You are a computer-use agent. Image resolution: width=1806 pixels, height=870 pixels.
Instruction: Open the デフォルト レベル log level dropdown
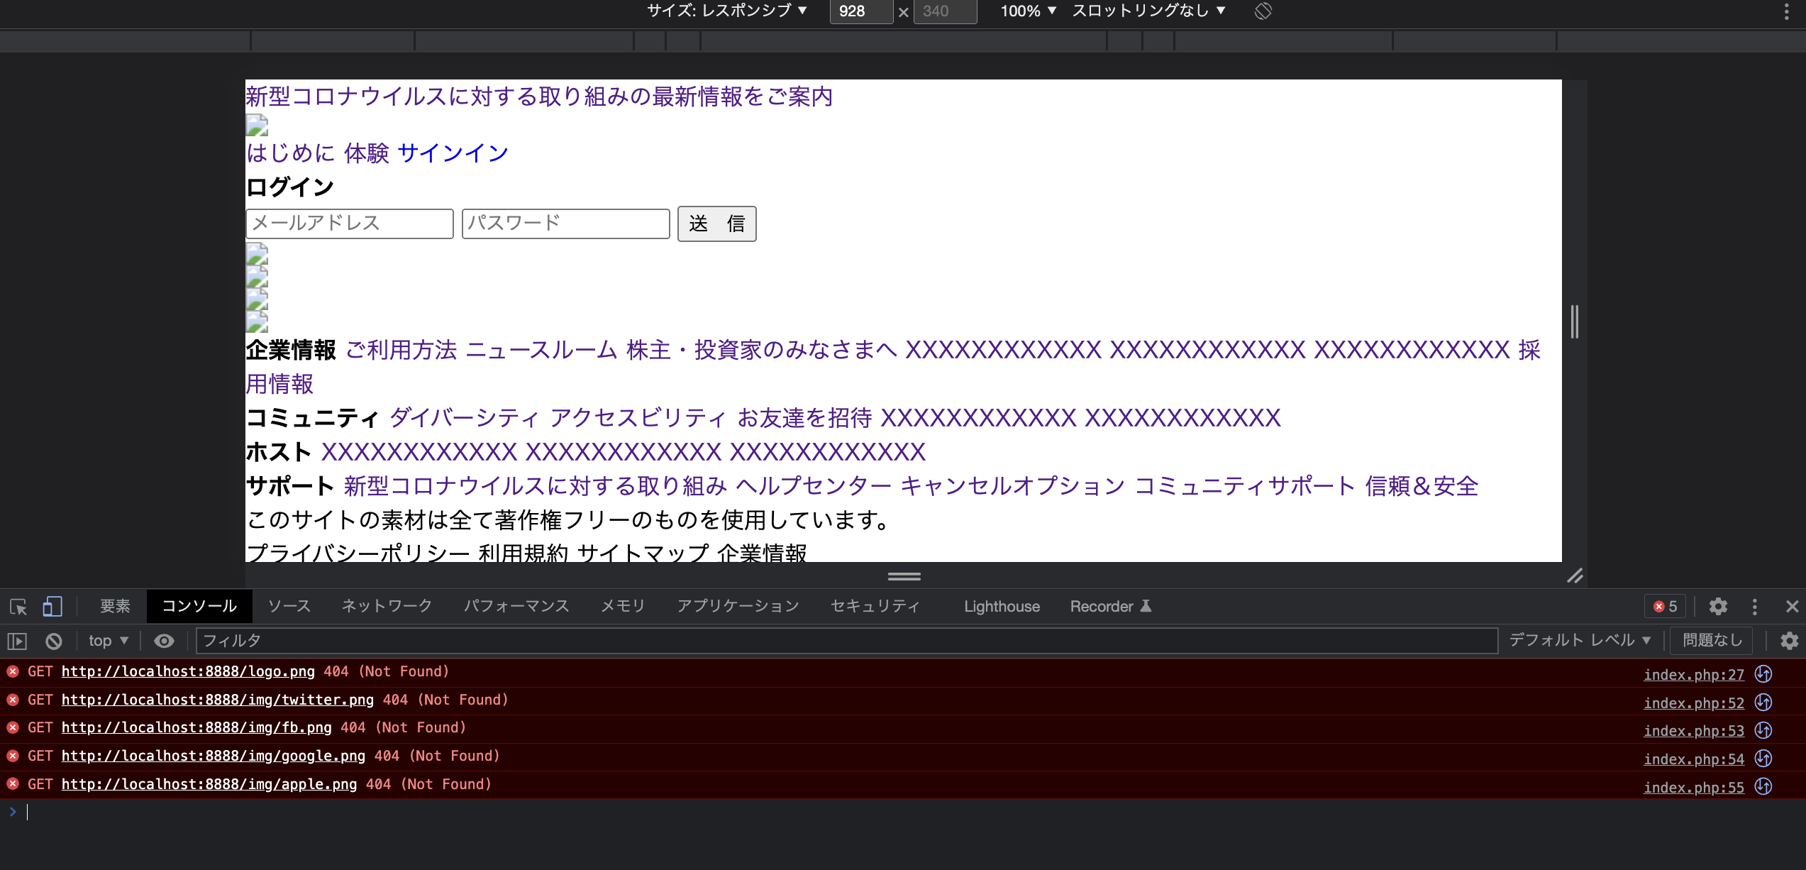1580,640
